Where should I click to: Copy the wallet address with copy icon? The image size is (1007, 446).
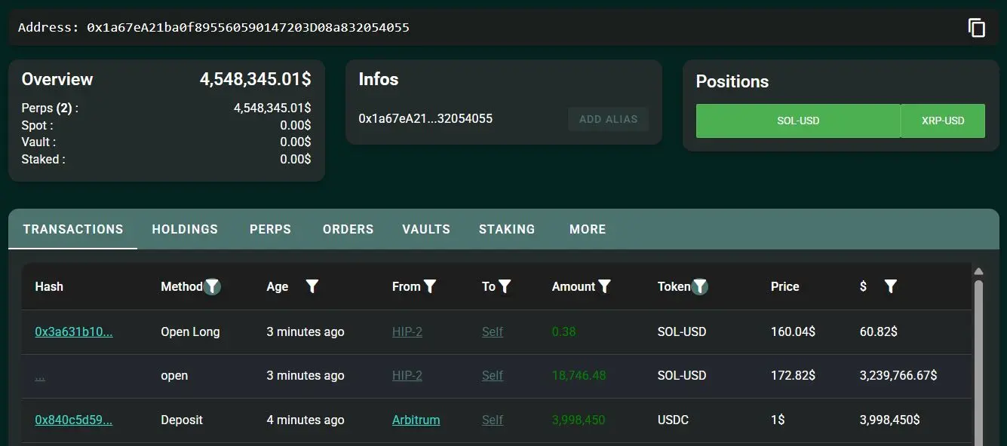click(x=977, y=28)
